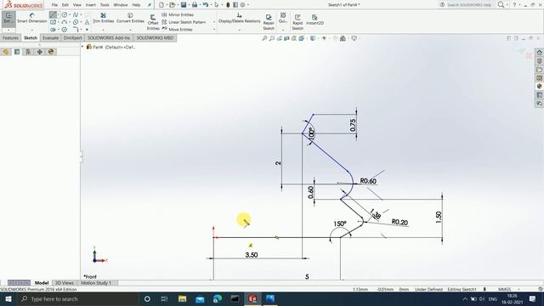The image size is (544, 306).
Task: Switch to the Features tab
Action: 10,37
